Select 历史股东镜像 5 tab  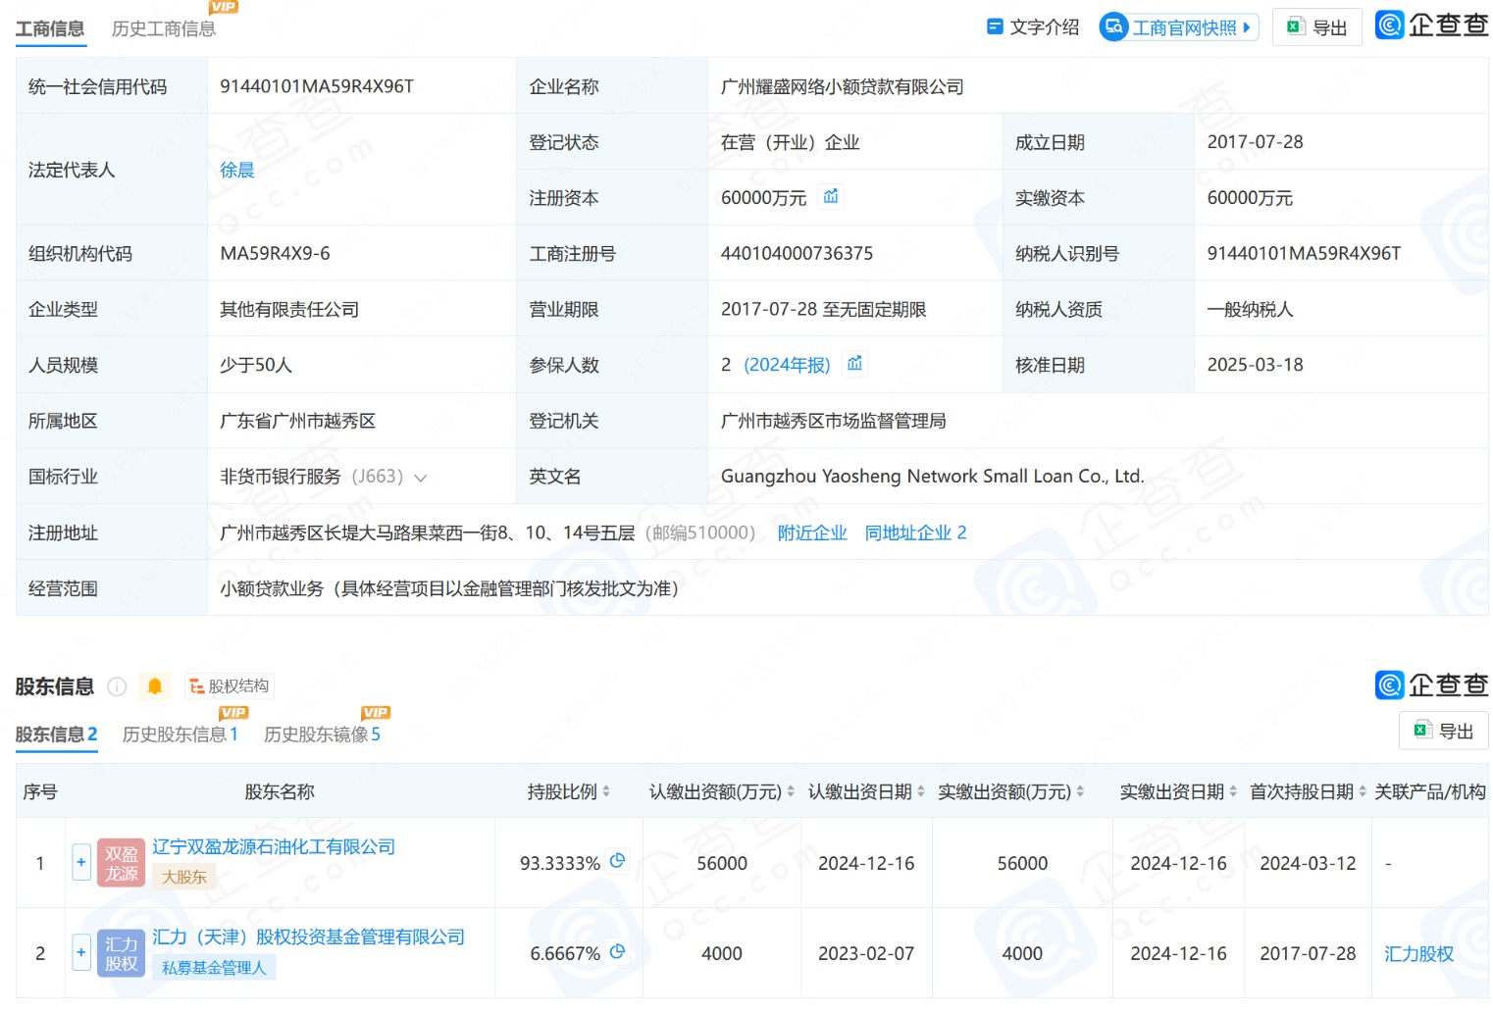coord(322,735)
